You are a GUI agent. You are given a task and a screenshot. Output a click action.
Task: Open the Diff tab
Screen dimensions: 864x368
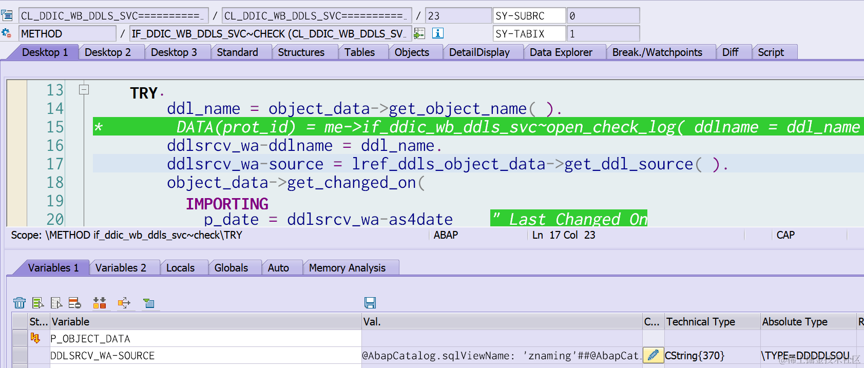pyautogui.click(x=731, y=52)
